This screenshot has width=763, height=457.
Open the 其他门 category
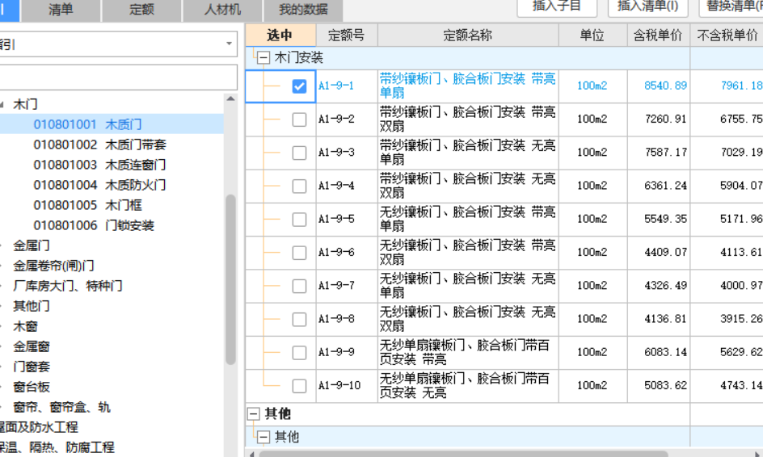32,306
